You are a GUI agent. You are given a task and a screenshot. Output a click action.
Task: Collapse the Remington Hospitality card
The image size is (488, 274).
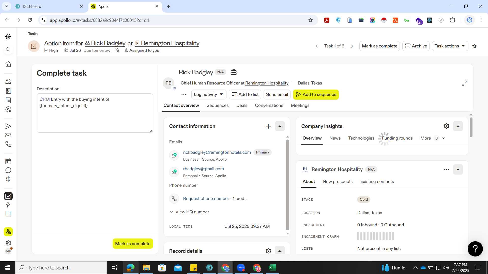[x=458, y=169]
